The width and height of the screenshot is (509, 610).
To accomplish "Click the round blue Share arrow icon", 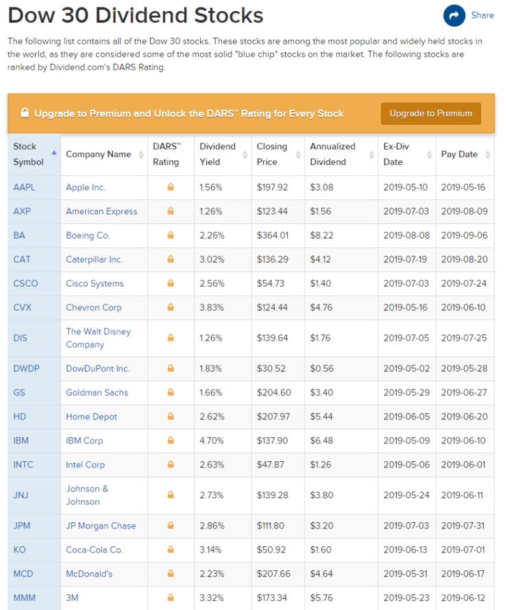I will (x=454, y=16).
